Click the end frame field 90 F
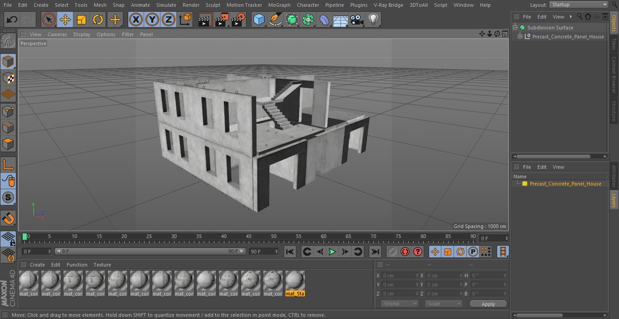This screenshot has width=619, height=319. tap(264, 251)
